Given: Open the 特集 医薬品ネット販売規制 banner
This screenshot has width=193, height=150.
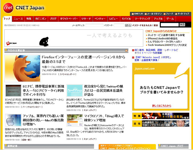Looking at the screenshot, I should click(161, 116).
